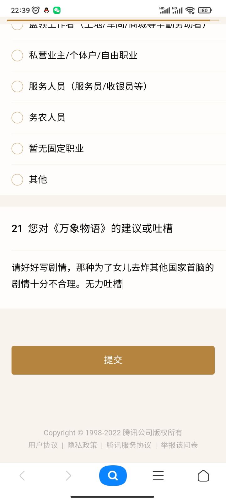This screenshot has width=226, height=502.
Task: Pick 暂无固定职业 radio option
Action: tap(17, 148)
